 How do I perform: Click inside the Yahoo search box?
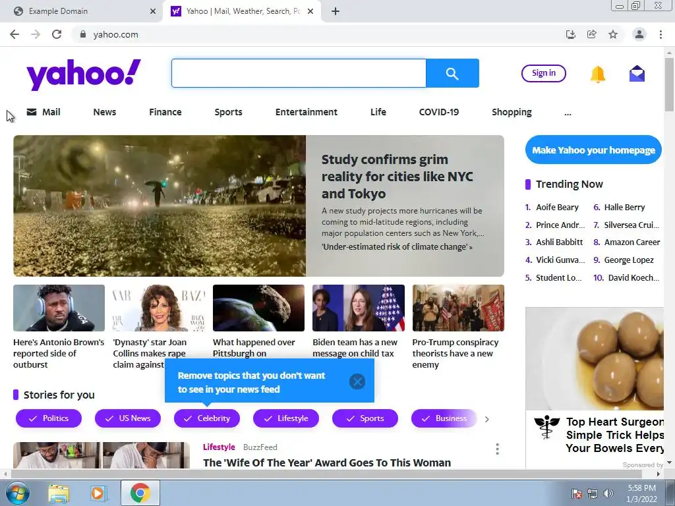pos(299,73)
